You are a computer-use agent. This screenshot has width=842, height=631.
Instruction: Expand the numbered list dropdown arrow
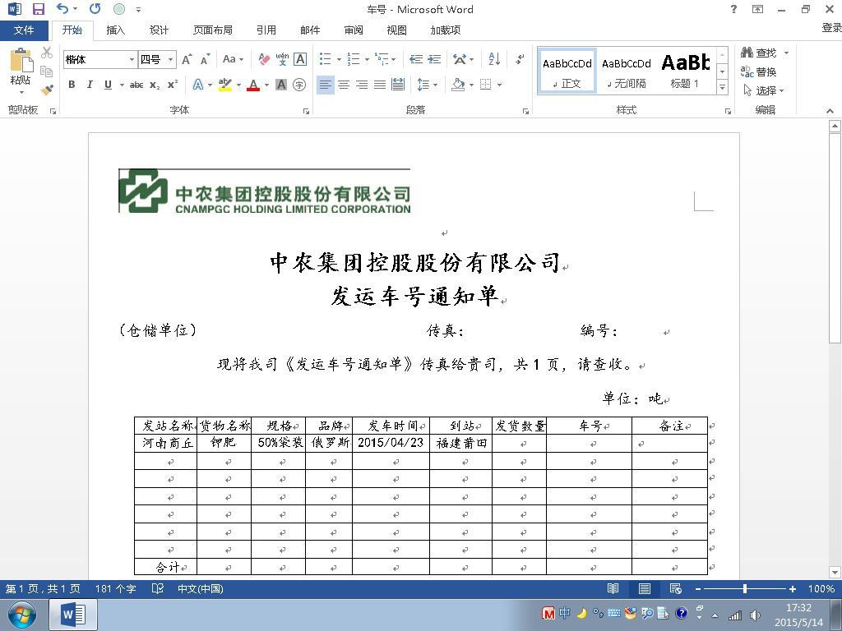tap(367, 59)
